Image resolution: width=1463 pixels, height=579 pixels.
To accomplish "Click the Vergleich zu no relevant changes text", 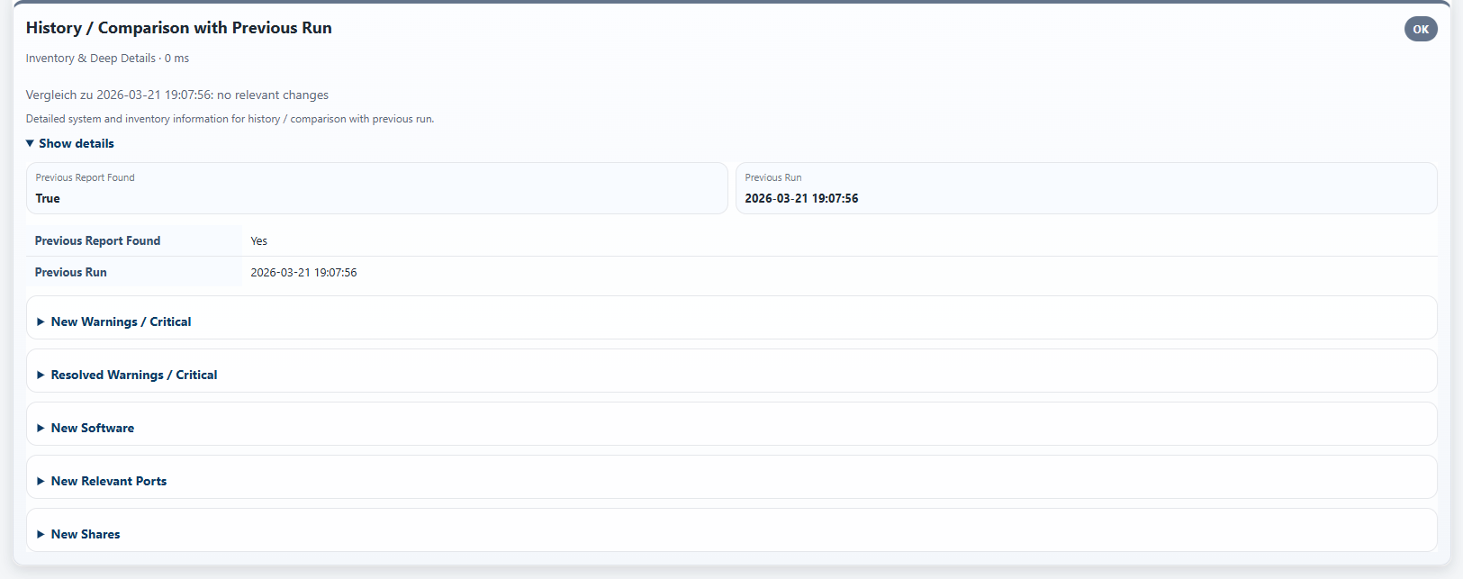I will coord(176,95).
